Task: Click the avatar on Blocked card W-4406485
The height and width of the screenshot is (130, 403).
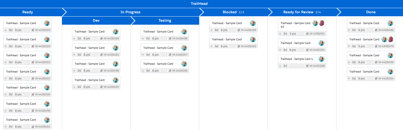Action: 253,23
